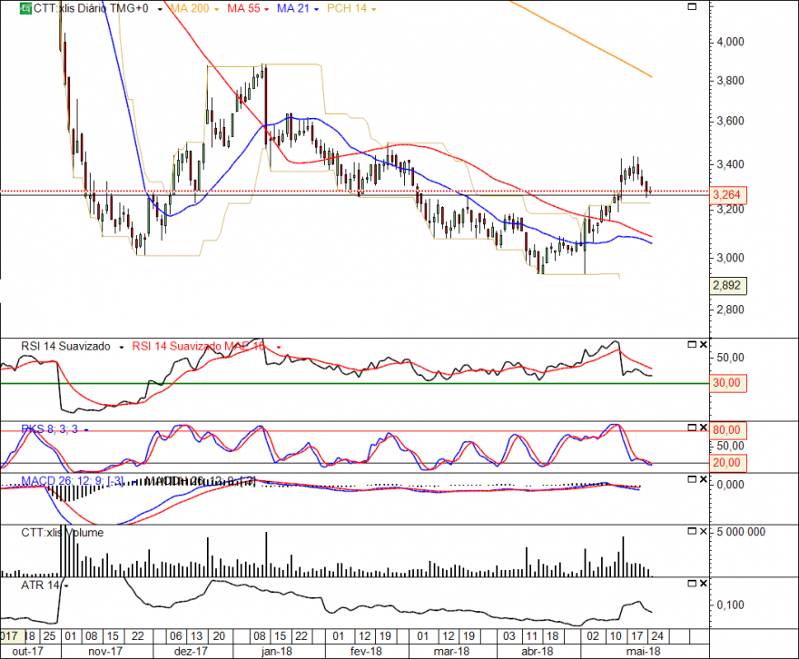
Task: Select the mai-18 month on time axis
Action: [644, 652]
